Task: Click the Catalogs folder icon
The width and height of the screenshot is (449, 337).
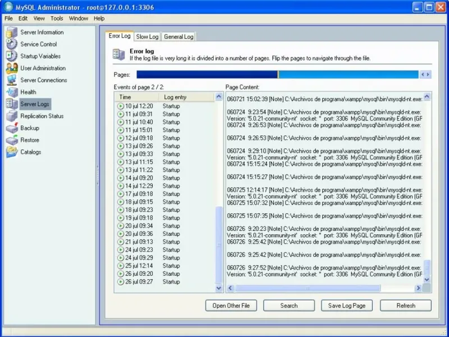Action: (12, 152)
